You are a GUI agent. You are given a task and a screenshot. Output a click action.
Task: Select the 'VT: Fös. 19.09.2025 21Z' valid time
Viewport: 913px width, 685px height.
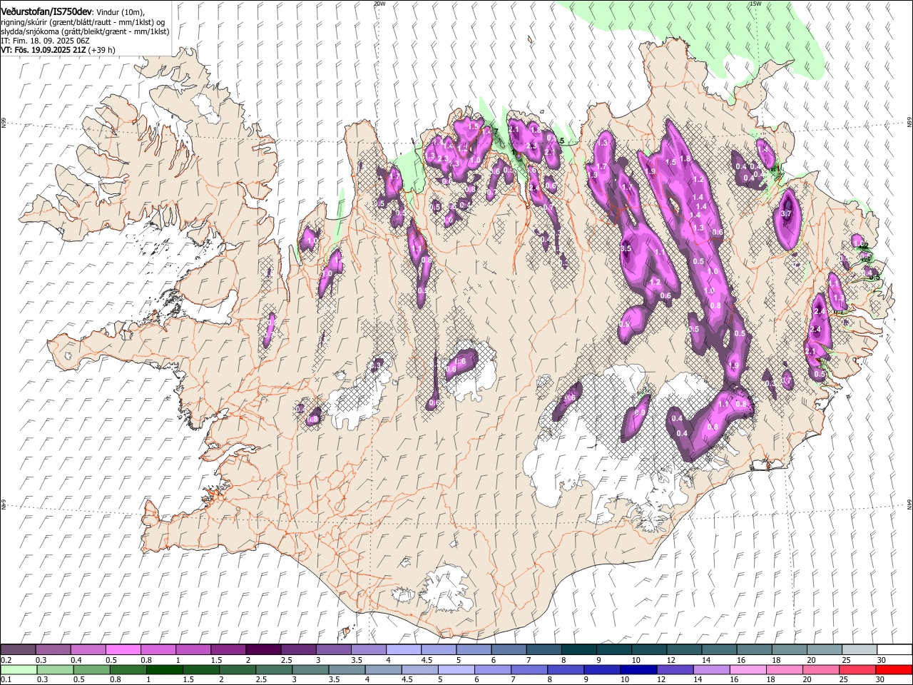click(x=43, y=50)
